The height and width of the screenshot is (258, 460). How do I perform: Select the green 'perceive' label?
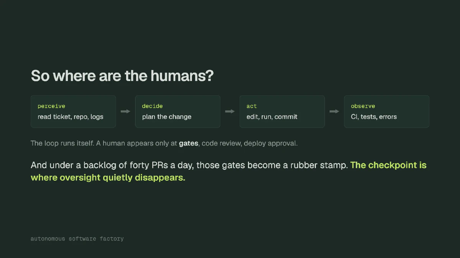(51, 106)
